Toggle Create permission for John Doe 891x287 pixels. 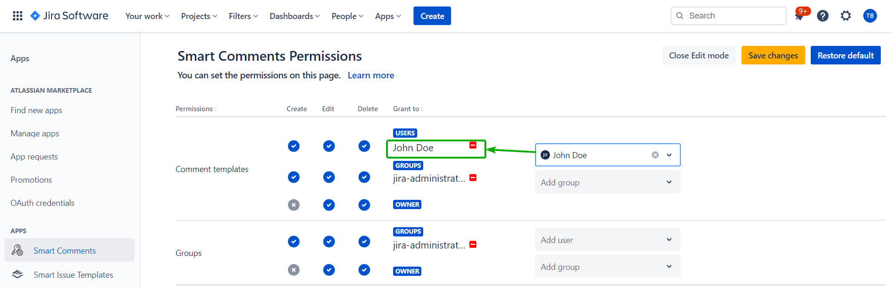[294, 146]
